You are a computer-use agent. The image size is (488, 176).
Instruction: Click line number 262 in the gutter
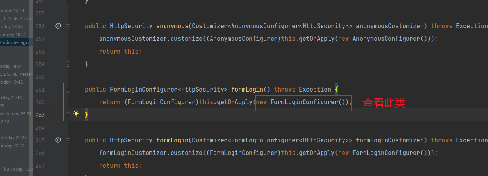click(x=40, y=102)
